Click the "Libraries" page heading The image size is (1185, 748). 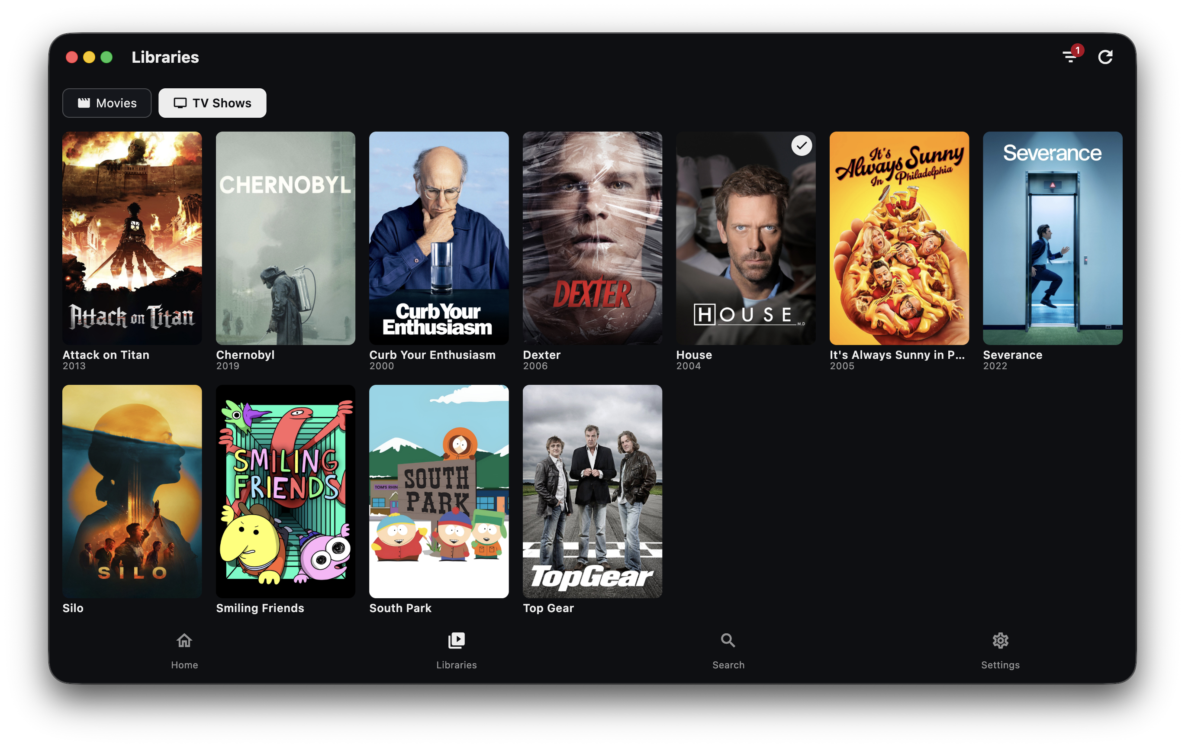165,57
